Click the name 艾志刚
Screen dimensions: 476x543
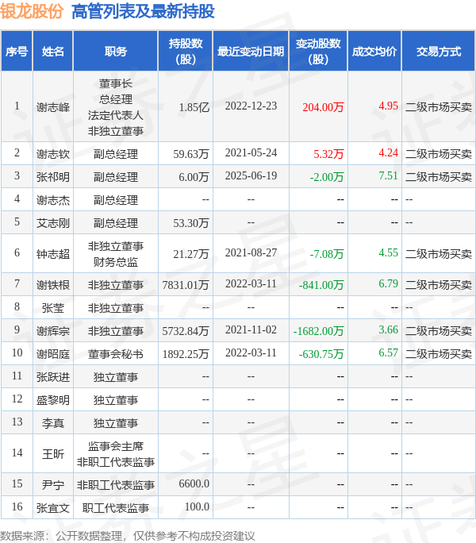(53, 223)
